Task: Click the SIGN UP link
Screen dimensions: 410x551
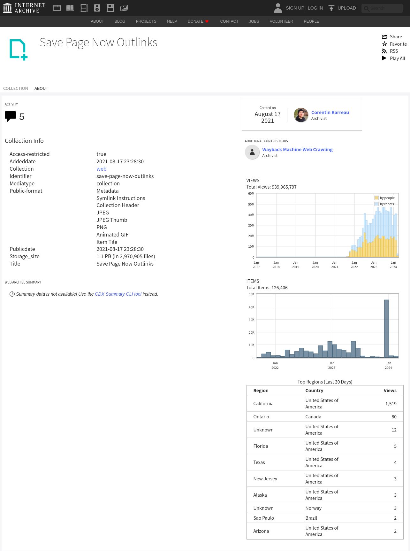Action: pyautogui.click(x=295, y=8)
